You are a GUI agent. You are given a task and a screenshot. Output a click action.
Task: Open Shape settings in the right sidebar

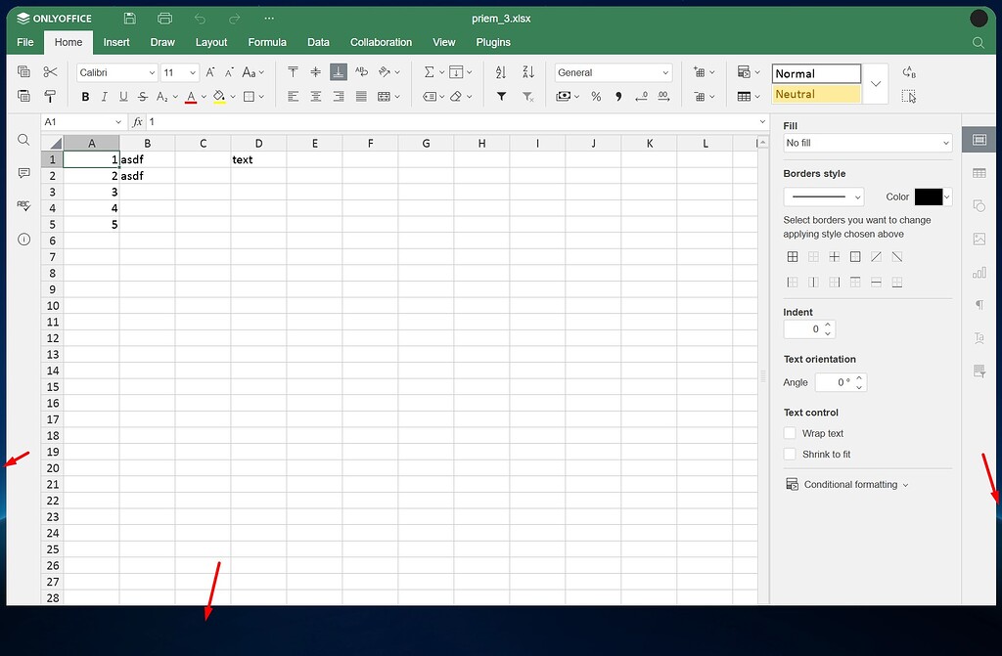pos(979,206)
